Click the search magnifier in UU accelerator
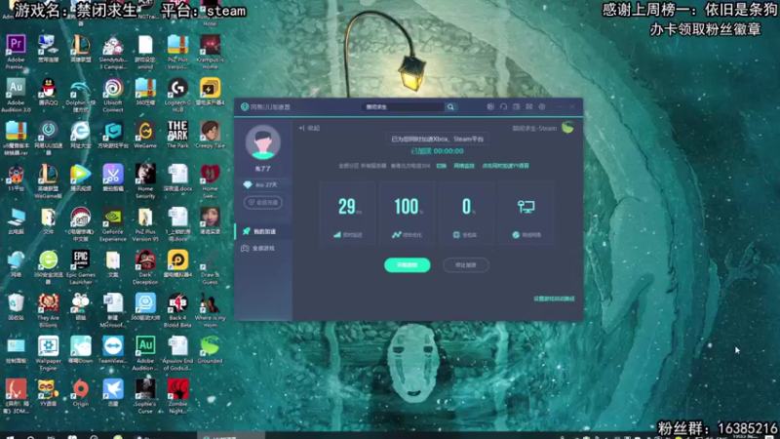This screenshot has width=780, height=439. pyautogui.click(x=450, y=107)
